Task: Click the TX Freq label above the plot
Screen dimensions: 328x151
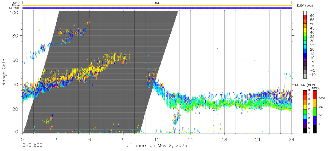Action: (x=14, y=8)
